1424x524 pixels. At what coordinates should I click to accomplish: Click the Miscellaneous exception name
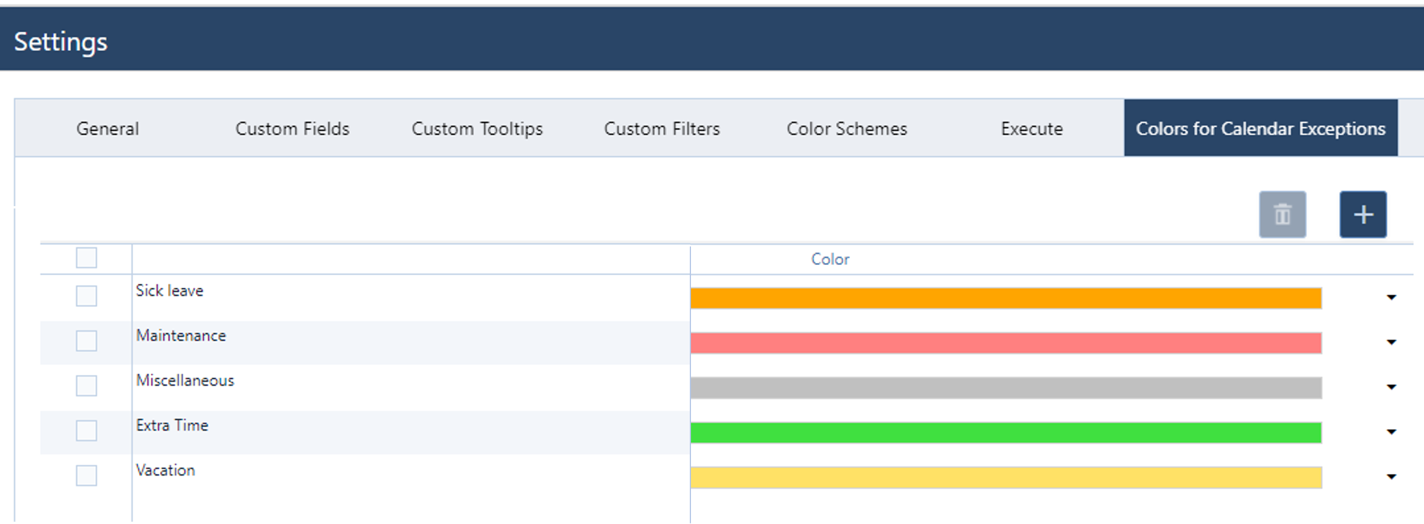185,381
